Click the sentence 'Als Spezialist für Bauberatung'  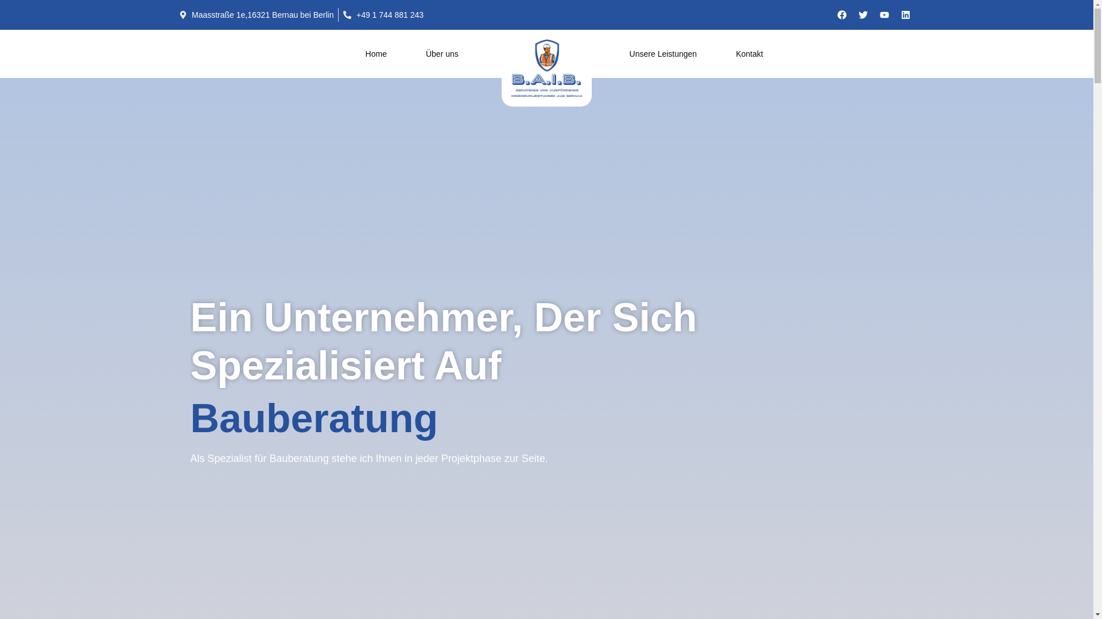[x=368, y=459]
